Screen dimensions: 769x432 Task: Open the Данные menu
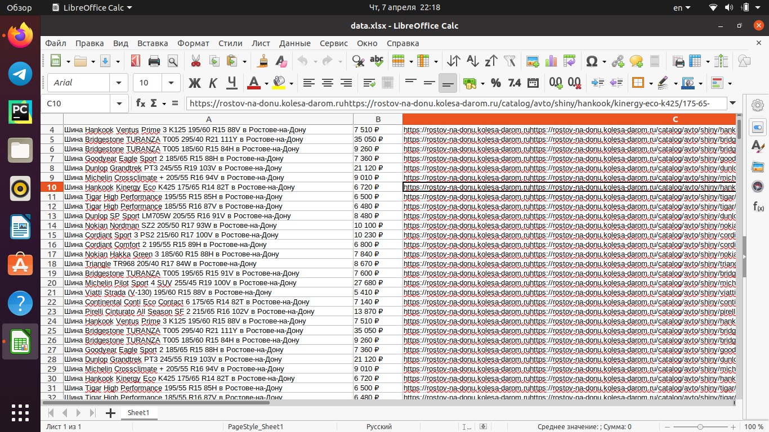click(294, 43)
